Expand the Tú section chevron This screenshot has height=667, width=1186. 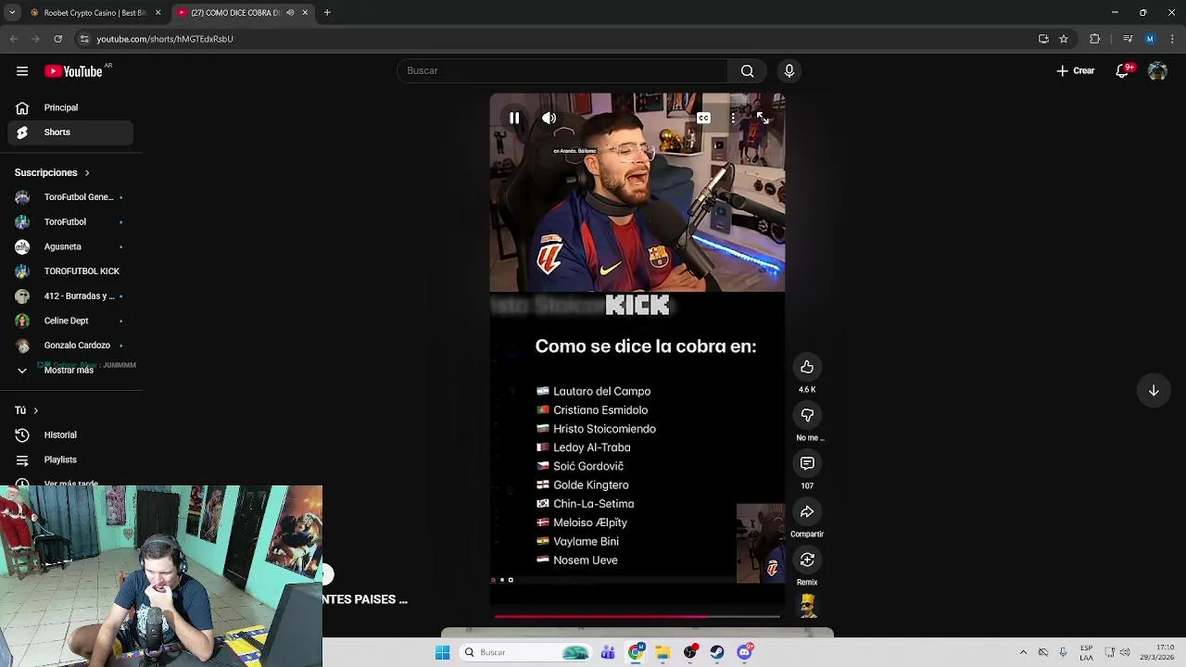tap(36, 410)
